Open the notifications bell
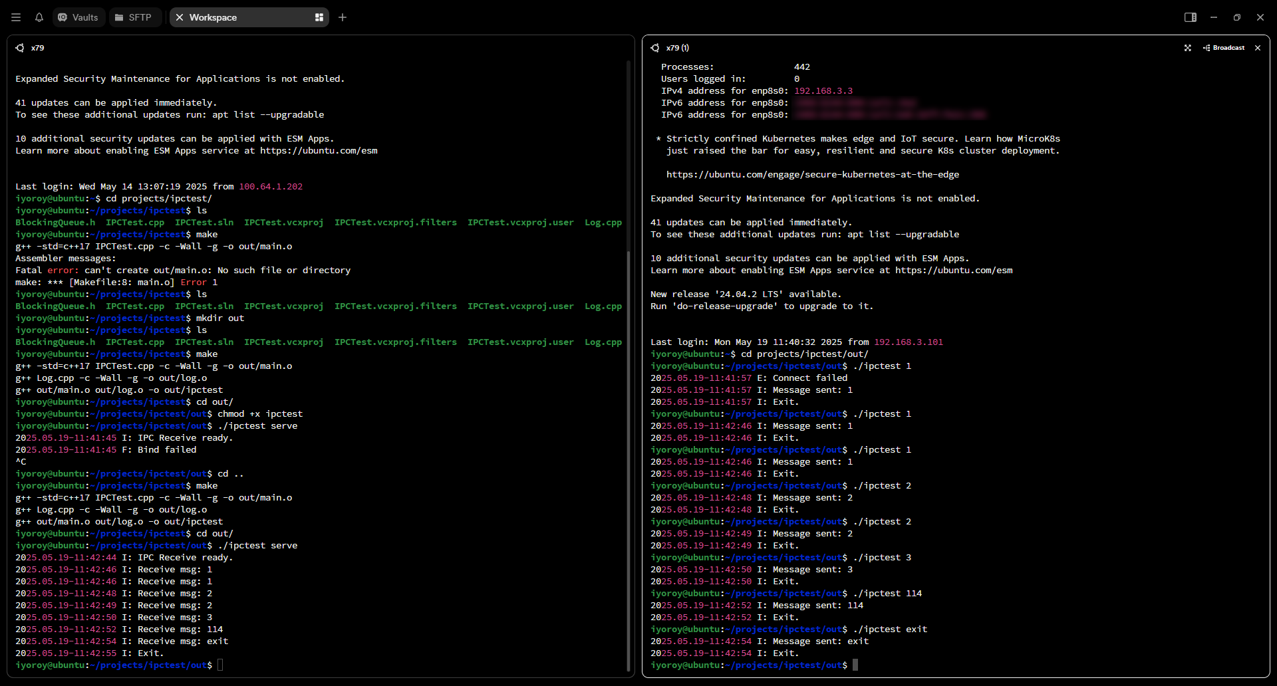The image size is (1277, 686). 39,17
